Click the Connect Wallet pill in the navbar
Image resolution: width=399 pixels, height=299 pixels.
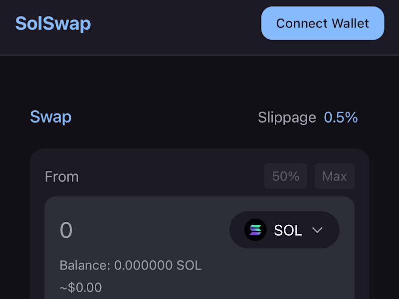pos(322,23)
